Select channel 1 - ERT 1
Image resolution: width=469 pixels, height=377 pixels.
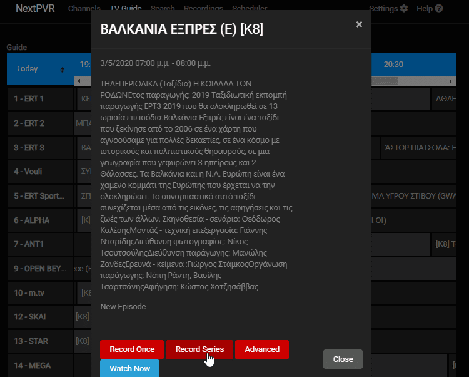(40, 99)
